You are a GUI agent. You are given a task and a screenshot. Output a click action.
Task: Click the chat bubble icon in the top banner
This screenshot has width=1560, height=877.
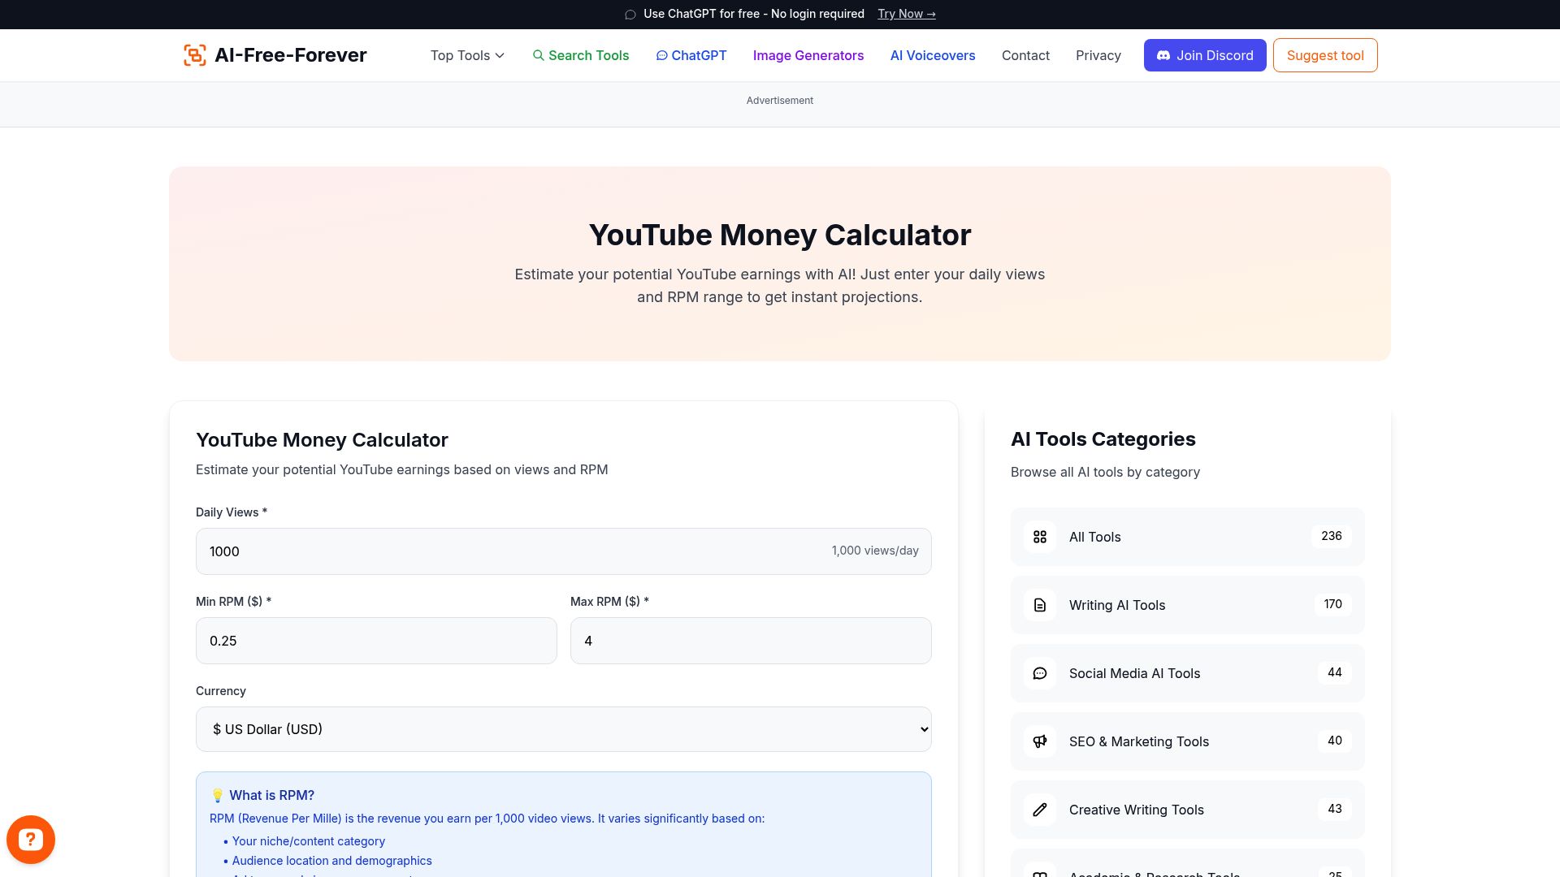[x=630, y=14]
